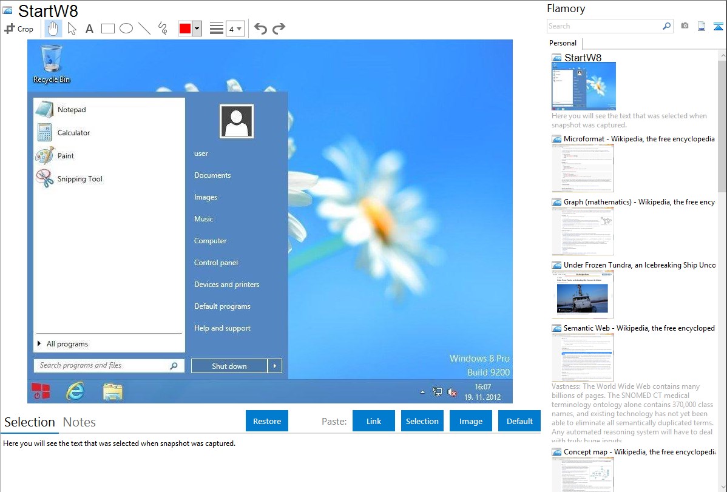This screenshot has height=492, width=727.
Task: Redo the last annotation
Action: [279, 29]
